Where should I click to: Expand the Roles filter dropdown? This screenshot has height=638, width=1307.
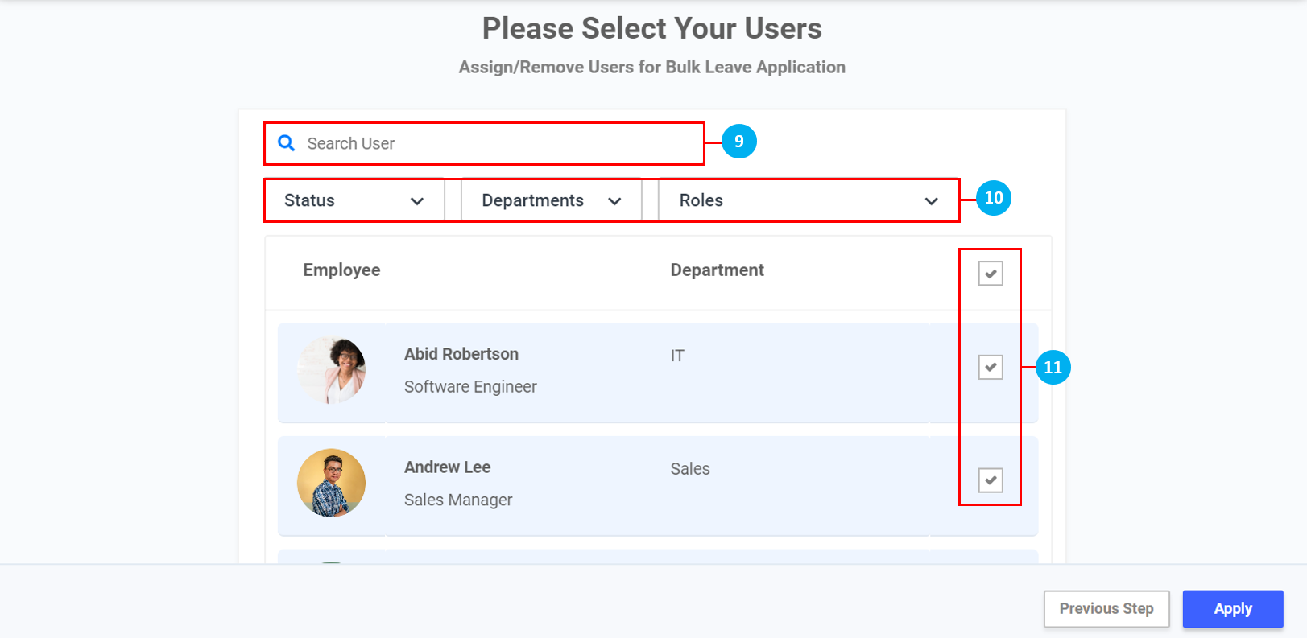tap(808, 200)
